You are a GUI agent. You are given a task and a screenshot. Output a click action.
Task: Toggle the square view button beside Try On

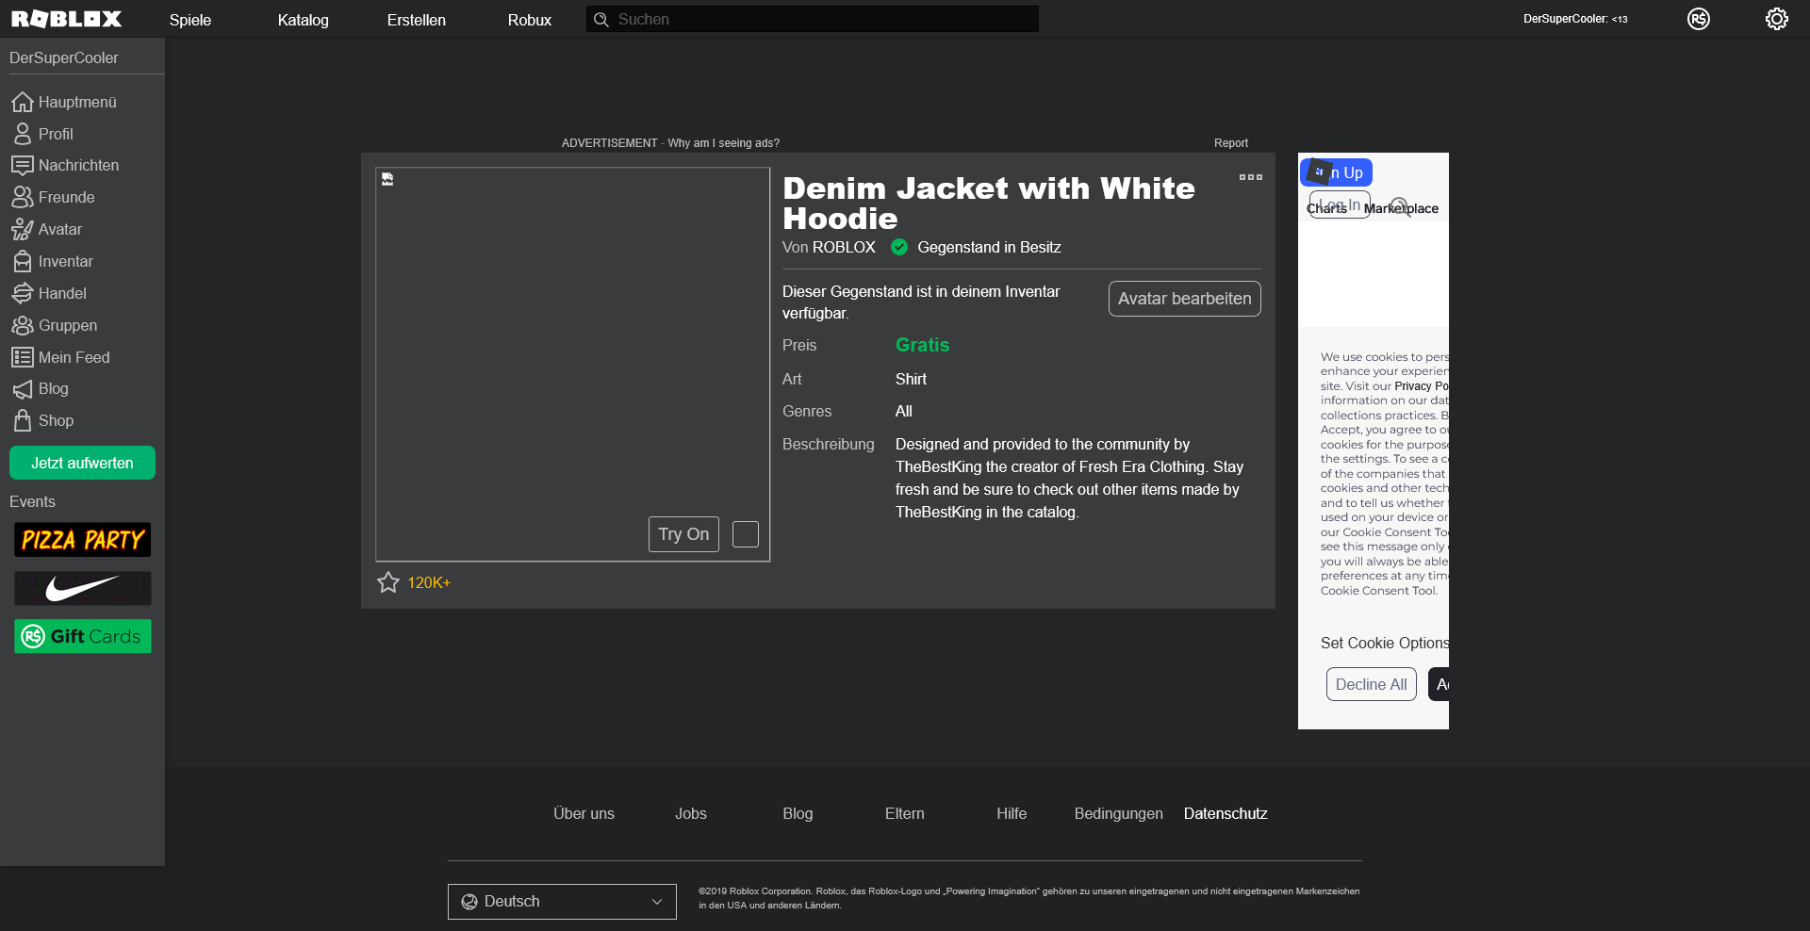point(745,534)
